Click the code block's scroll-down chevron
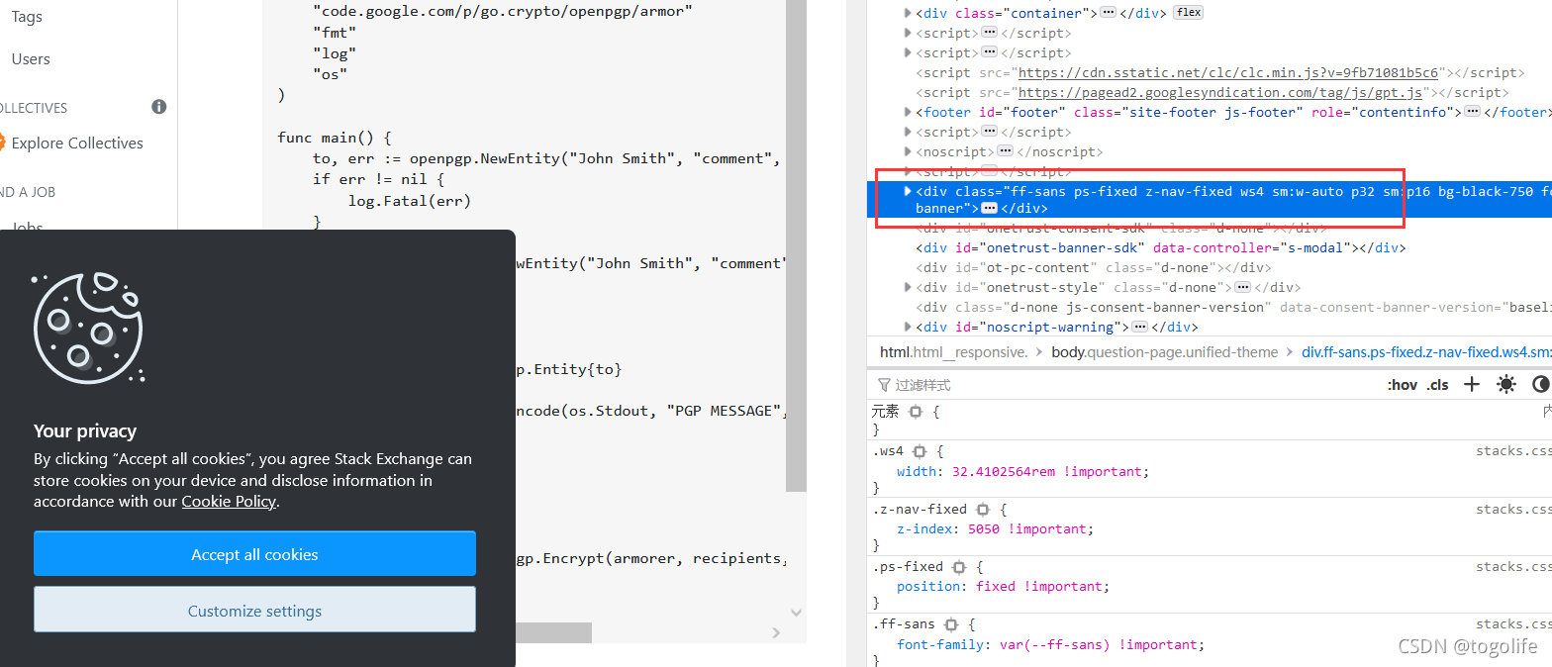The height and width of the screenshot is (667, 1552). click(797, 613)
